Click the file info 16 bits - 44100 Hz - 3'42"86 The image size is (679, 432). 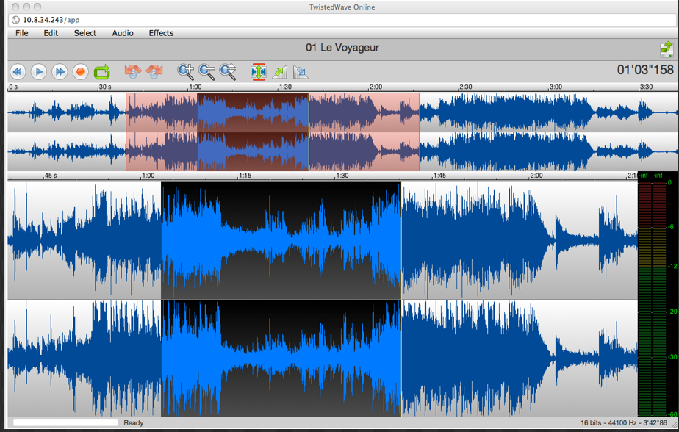(624, 423)
